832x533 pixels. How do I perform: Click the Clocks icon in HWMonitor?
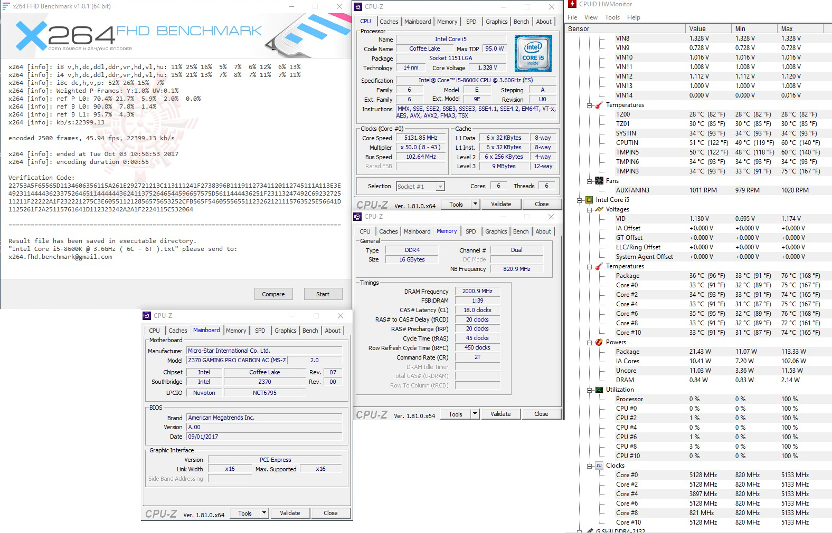(599, 466)
